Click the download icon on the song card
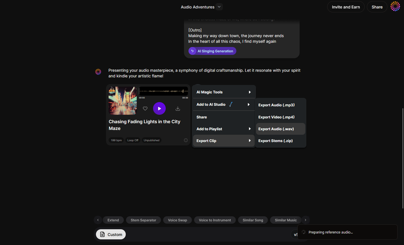The image size is (404, 245). point(178,109)
